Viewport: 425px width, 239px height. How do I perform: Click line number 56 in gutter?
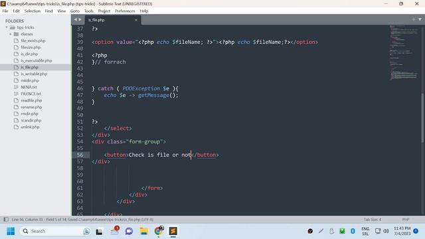tap(80, 155)
